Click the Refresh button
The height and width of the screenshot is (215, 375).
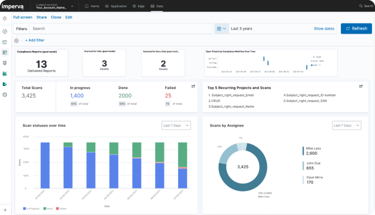[356, 28]
